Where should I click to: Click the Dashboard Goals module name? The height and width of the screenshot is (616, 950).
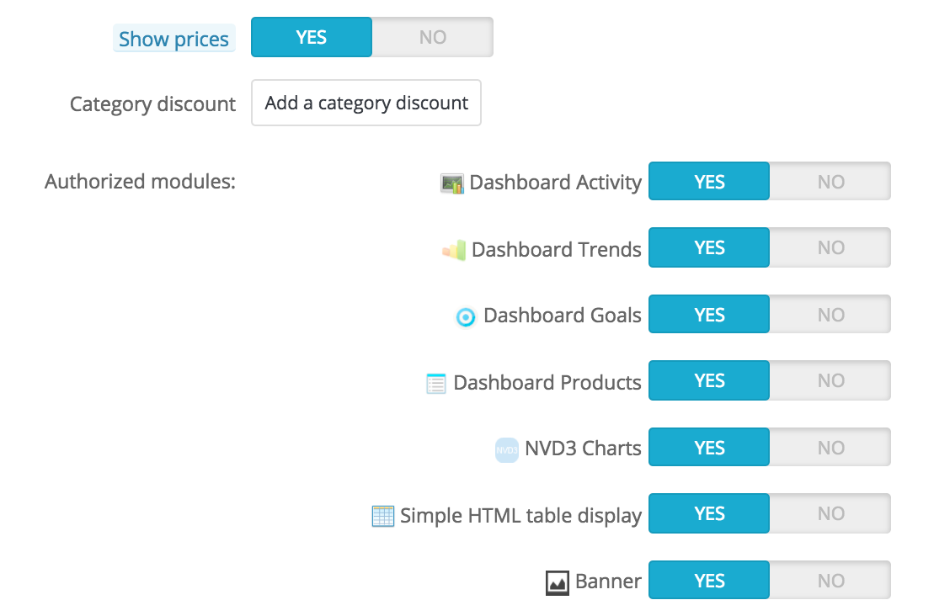tap(563, 316)
